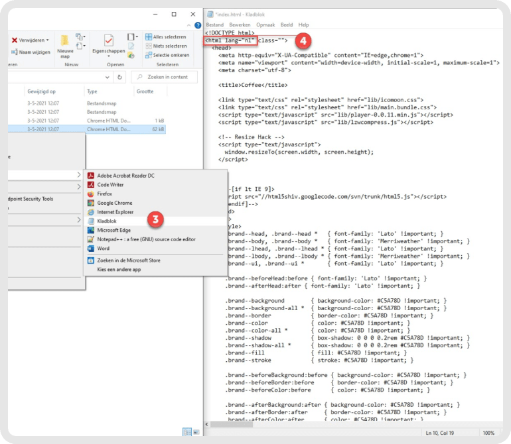Click the Alles selecteren grid icon
The height and width of the screenshot is (444, 511).
click(x=149, y=37)
